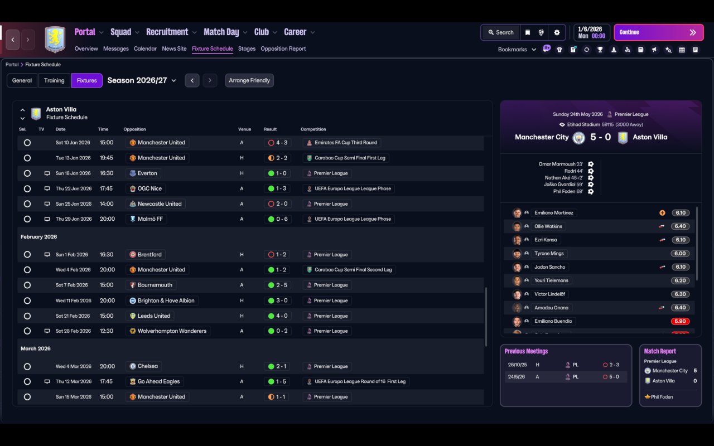Screen dimensions: 714x446
Task: Click the megaphone icon in the bookmarks bar
Action: click(654, 50)
